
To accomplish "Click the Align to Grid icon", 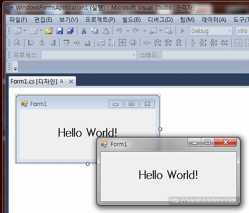I will pyautogui.click(x=17, y=43).
